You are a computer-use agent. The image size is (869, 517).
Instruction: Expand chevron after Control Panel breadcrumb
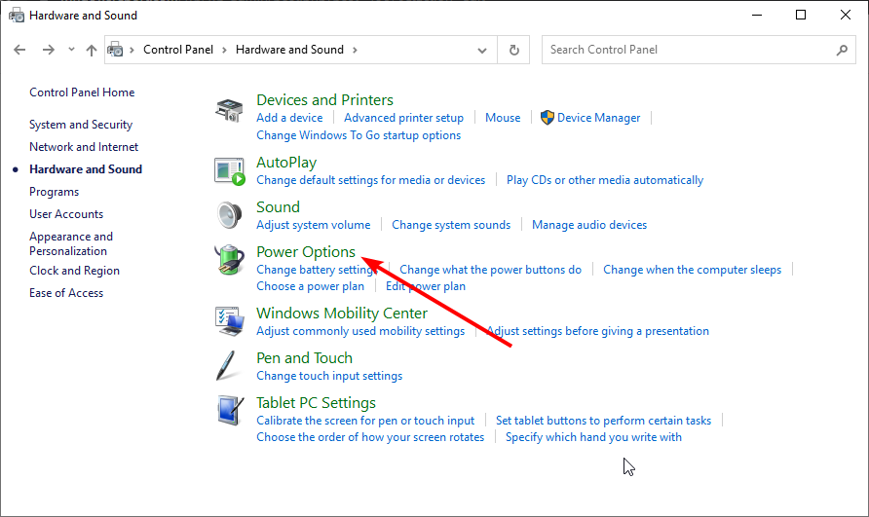[x=224, y=50]
